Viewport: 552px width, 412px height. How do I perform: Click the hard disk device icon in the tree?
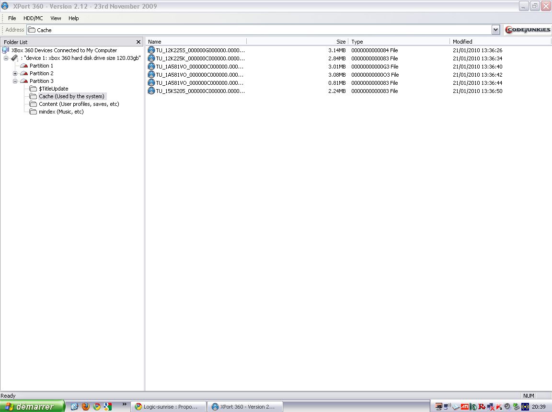point(14,58)
